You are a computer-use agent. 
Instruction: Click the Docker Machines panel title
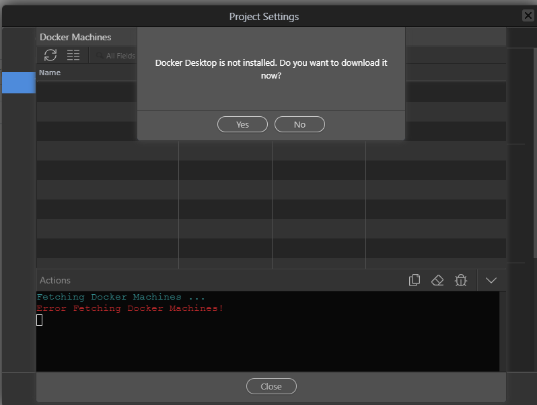tap(75, 37)
